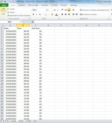Open the Copier dropdown arrow
112x123 pixels.
15,12
